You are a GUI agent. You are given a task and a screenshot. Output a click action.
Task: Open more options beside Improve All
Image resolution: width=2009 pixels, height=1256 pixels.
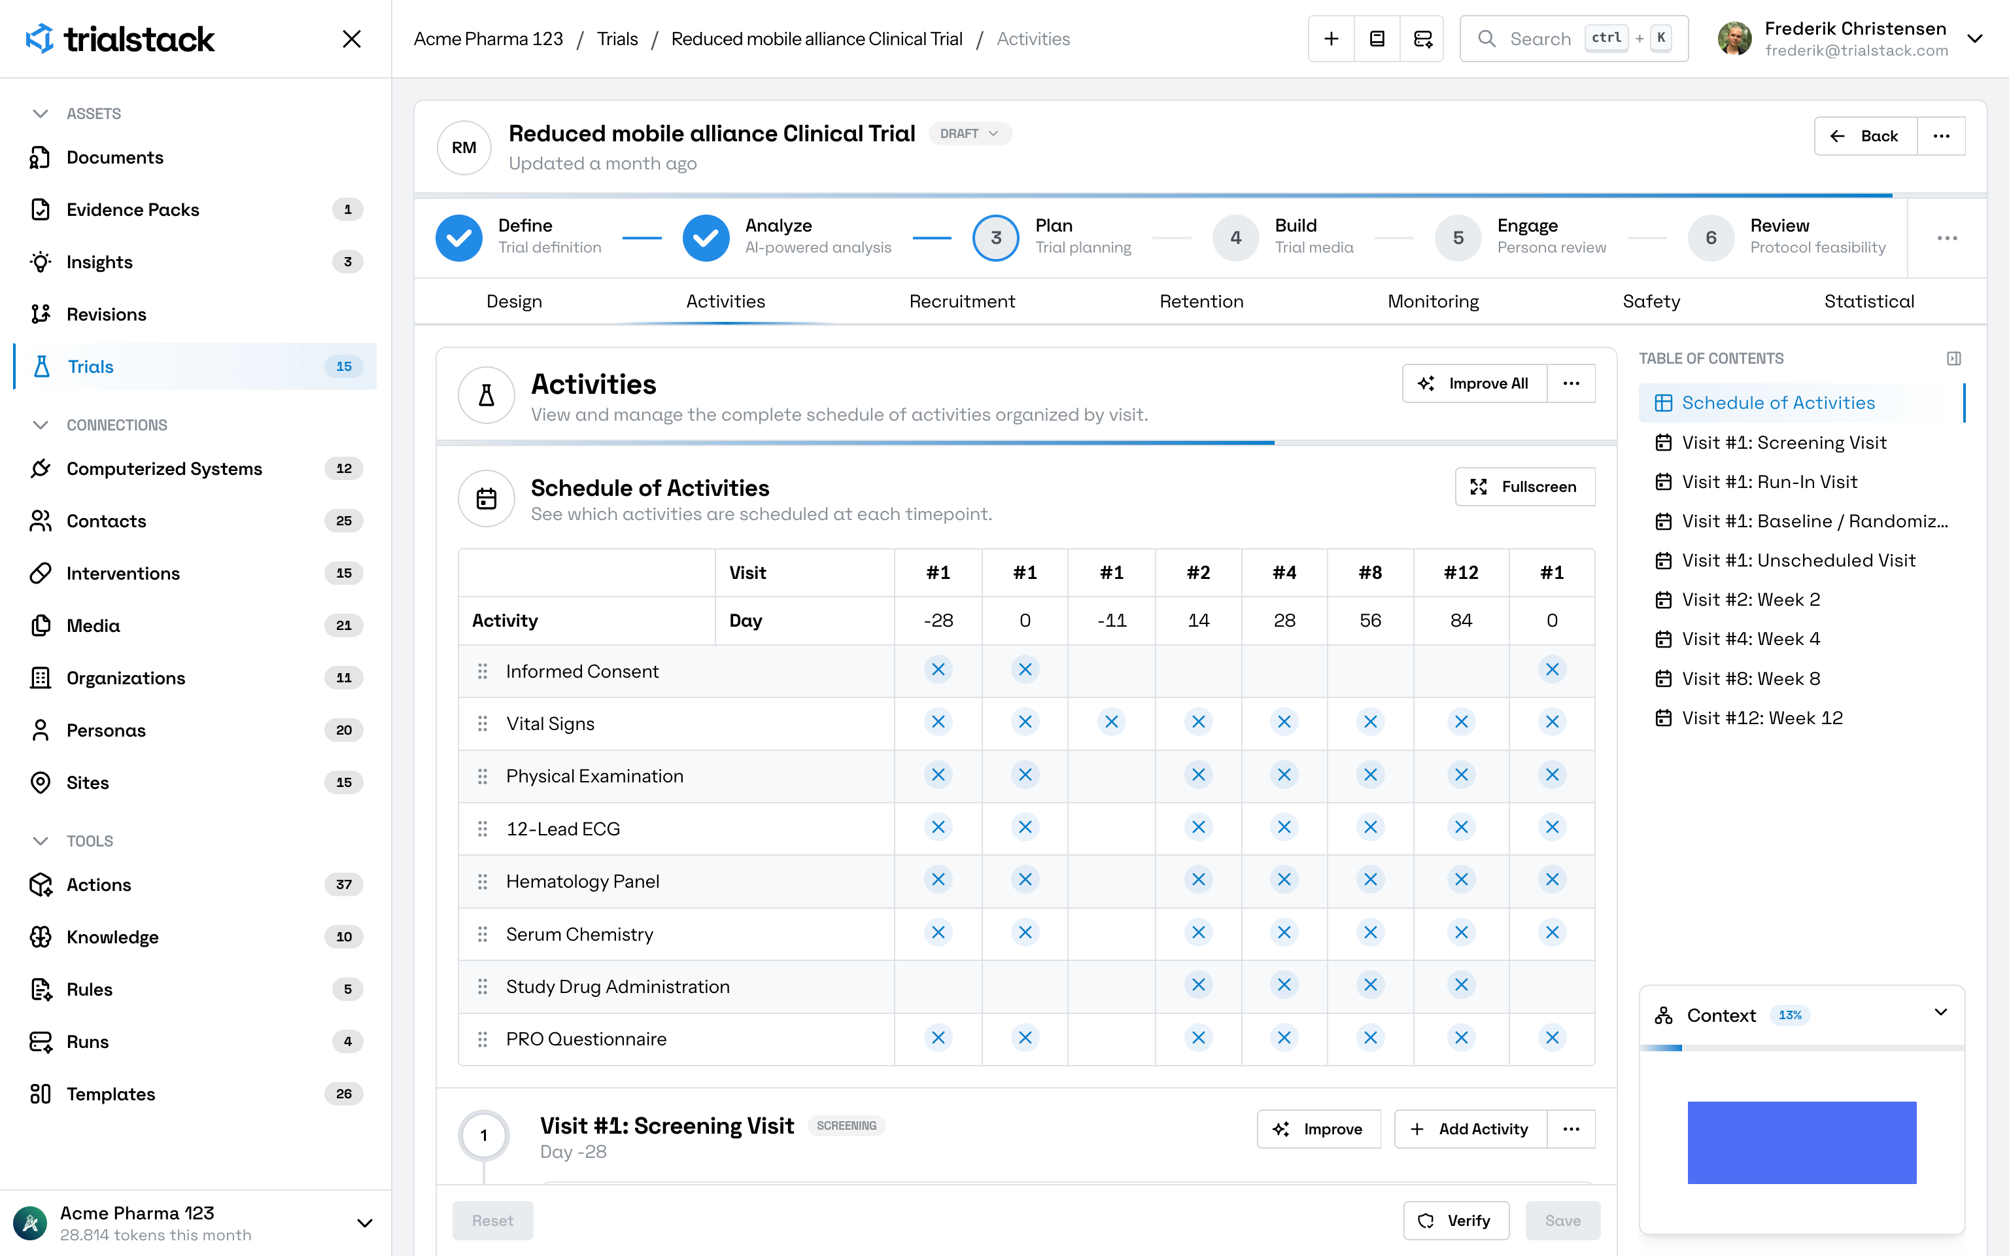pyautogui.click(x=1571, y=383)
